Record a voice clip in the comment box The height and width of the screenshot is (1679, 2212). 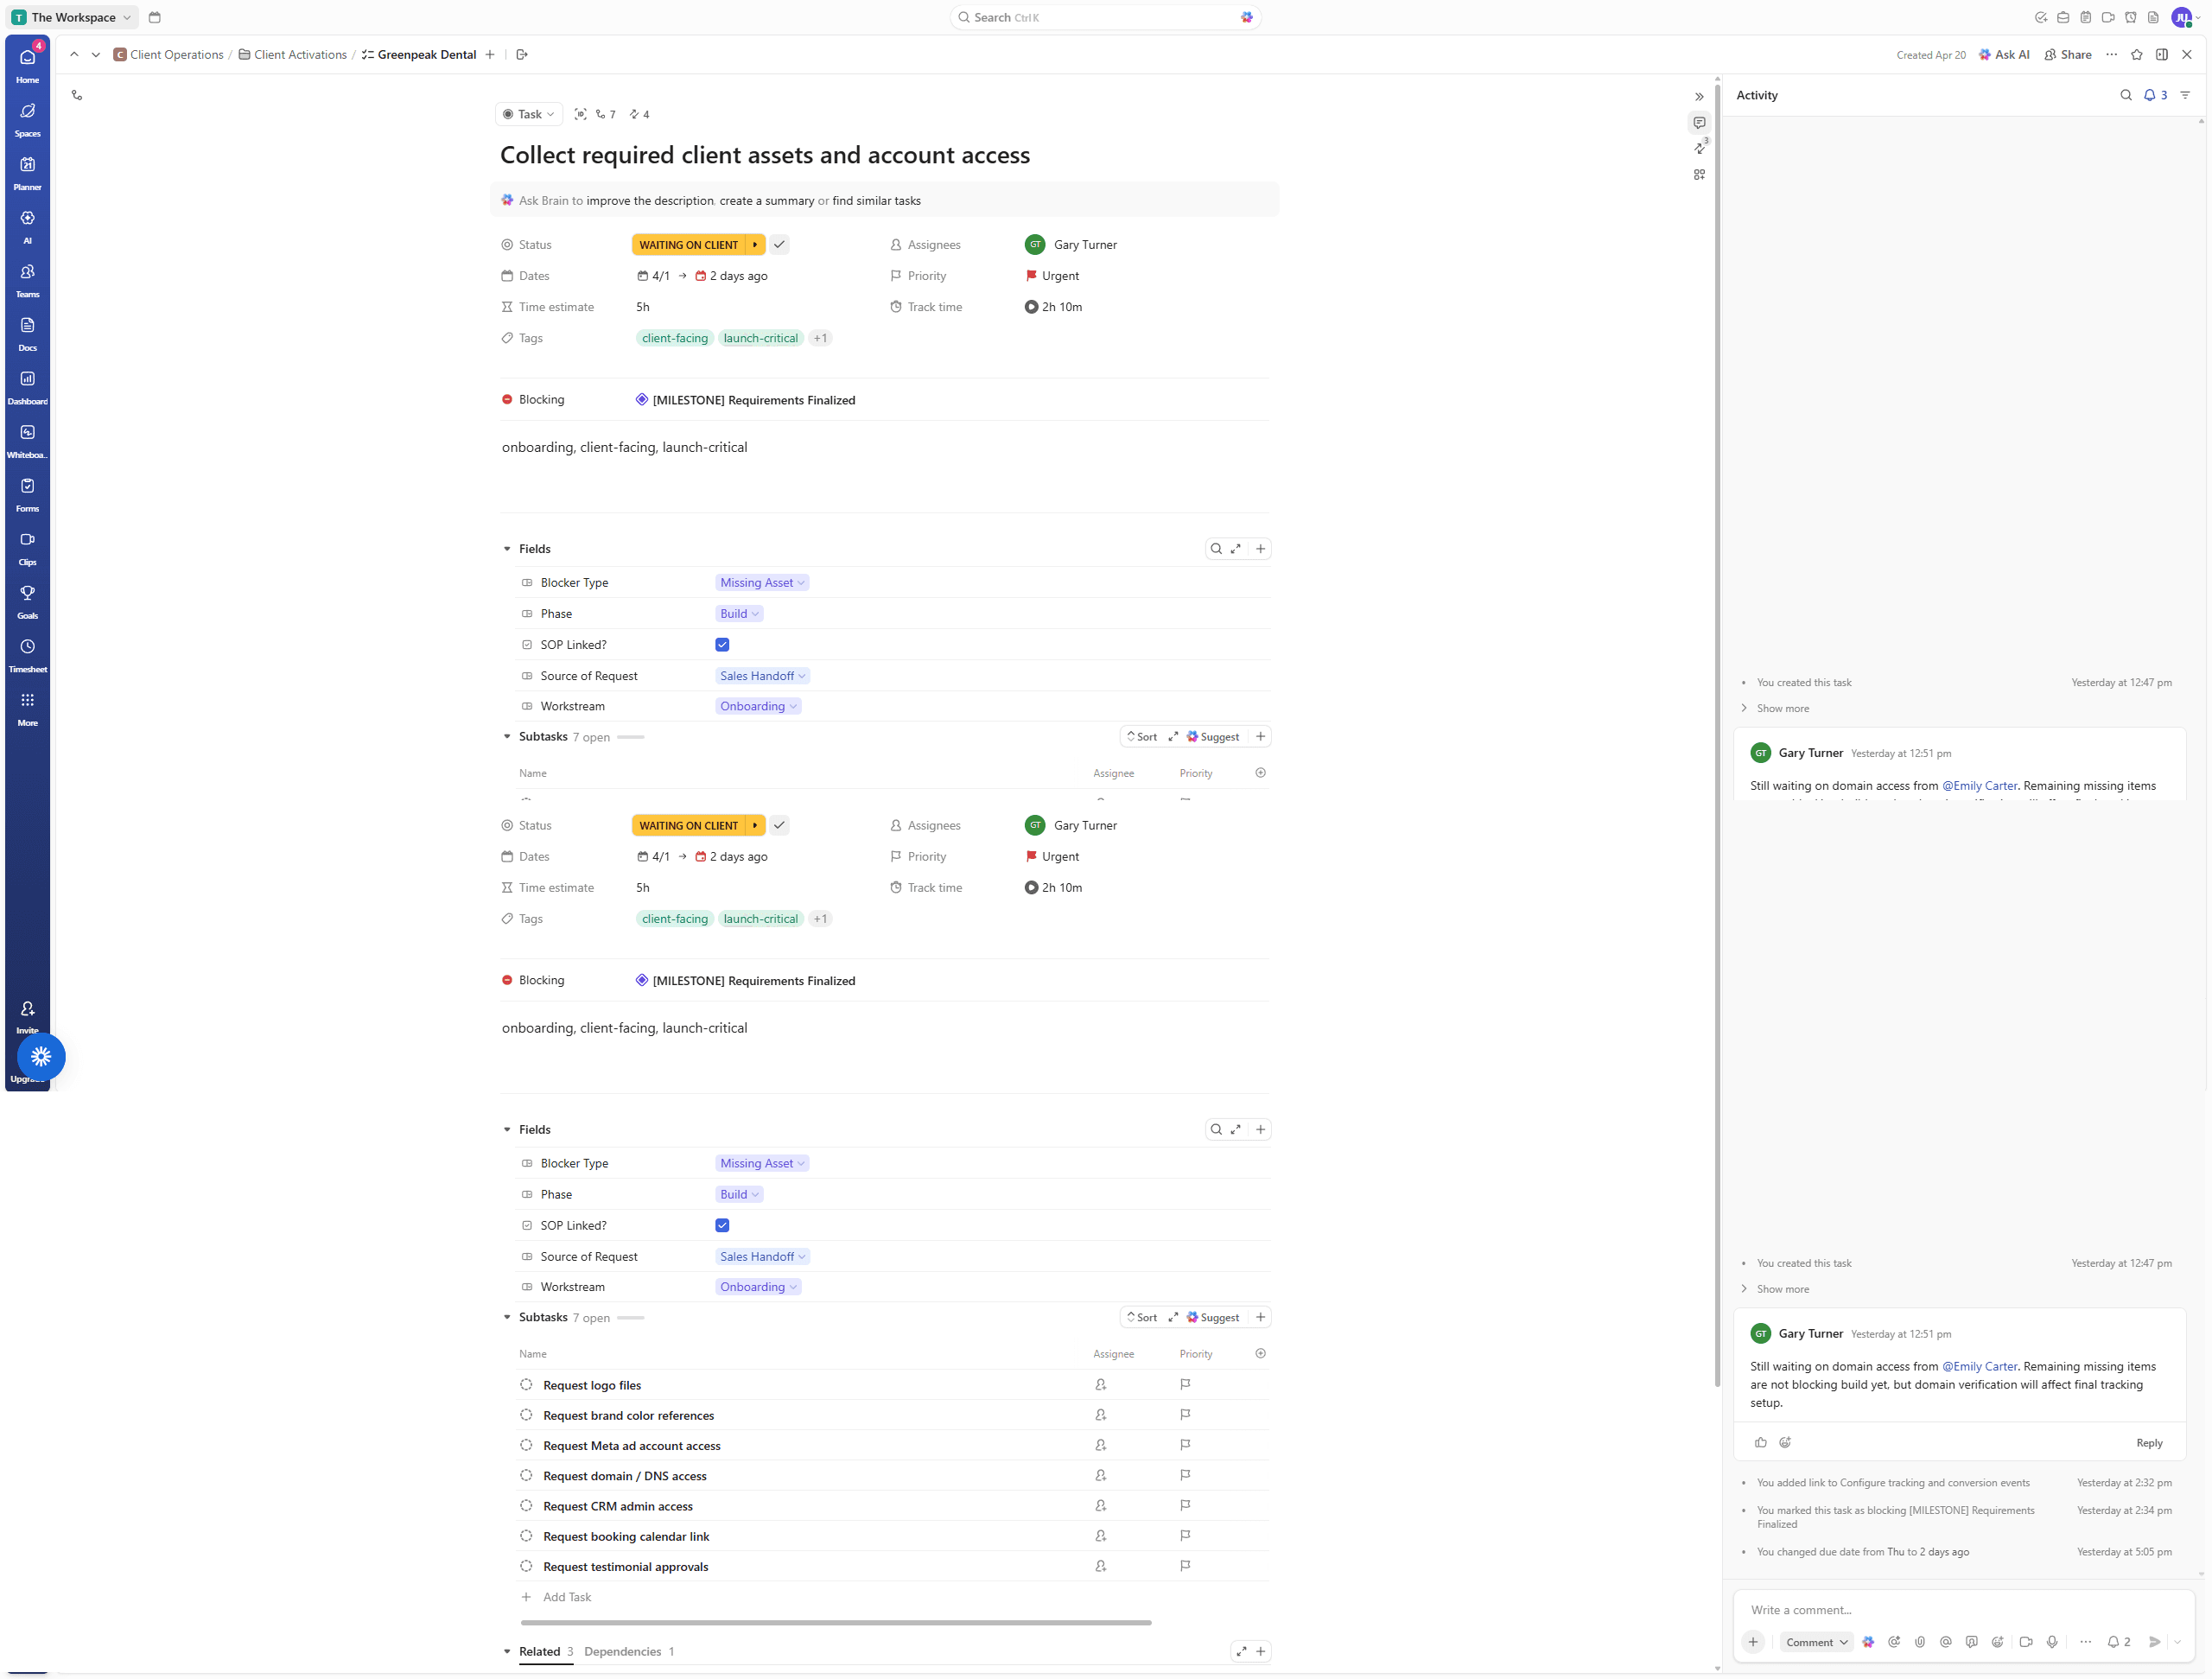2054,1642
